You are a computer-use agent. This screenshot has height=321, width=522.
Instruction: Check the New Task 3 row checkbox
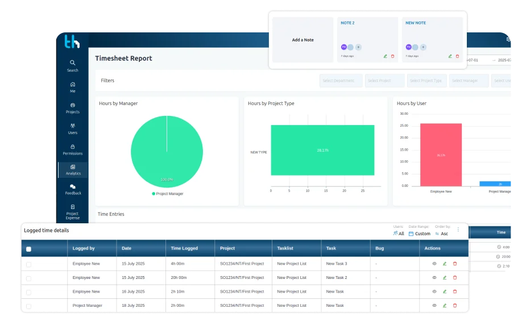(28, 264)
